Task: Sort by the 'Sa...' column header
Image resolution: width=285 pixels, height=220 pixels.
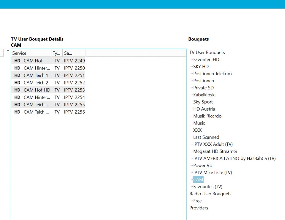Action: (x=68, y=53)
